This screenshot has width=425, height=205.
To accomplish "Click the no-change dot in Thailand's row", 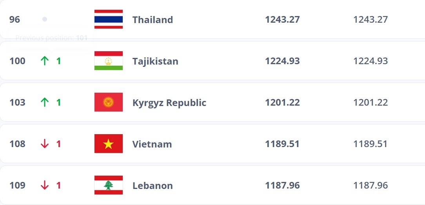I will (45, 19).
